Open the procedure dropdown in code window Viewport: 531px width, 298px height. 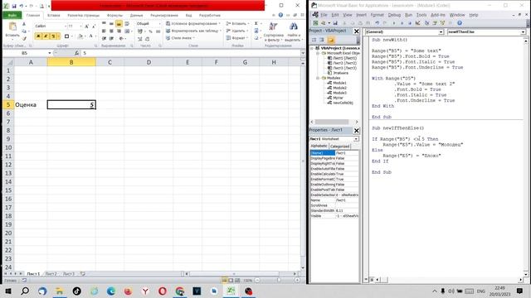(x=524, y=31)
